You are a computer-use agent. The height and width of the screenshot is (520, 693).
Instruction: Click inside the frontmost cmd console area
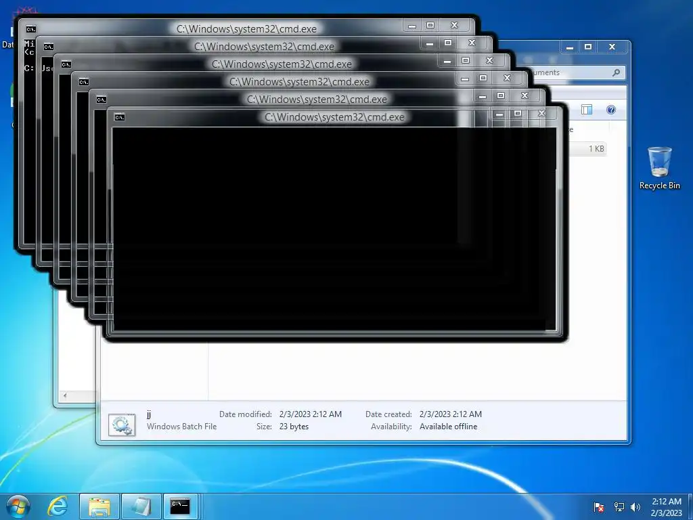pyautogui.click(x=334, y=229)
